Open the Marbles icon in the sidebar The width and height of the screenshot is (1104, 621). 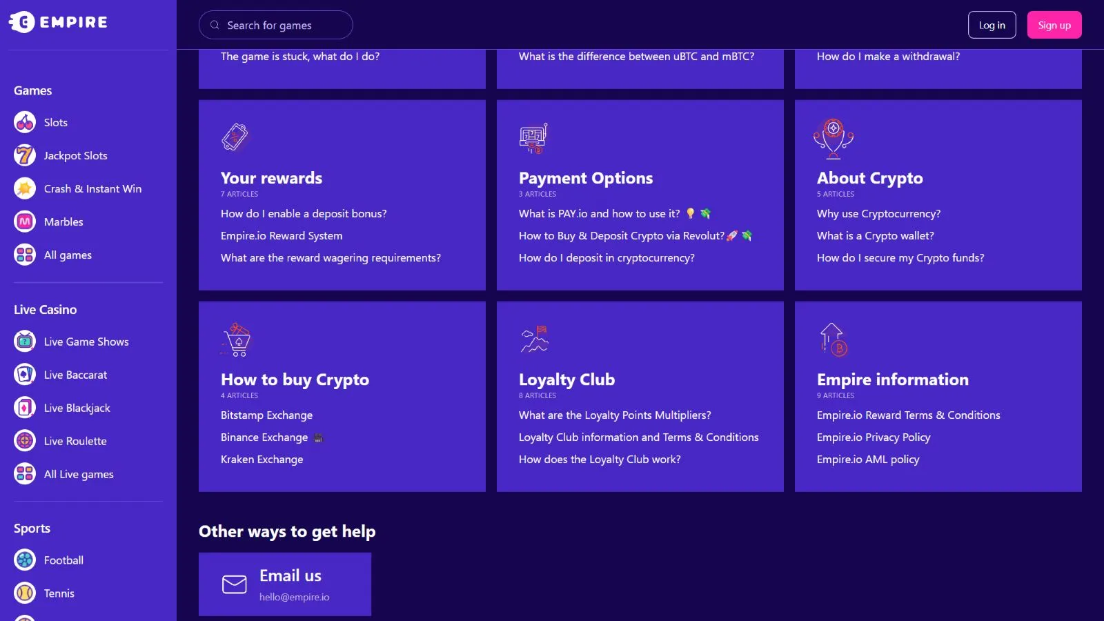(x=25, y=222)
